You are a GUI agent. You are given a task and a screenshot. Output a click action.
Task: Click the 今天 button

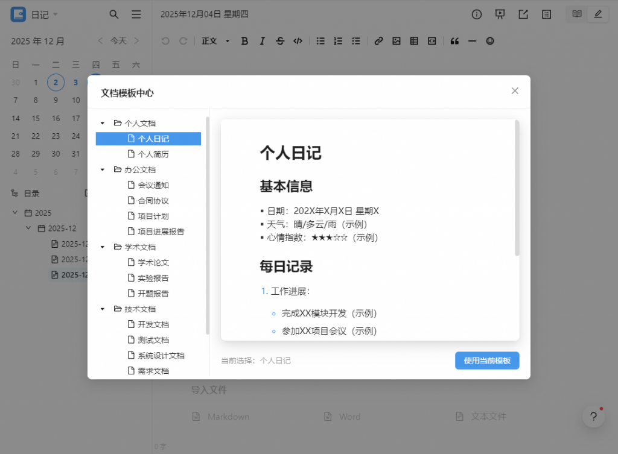pos(118,41)
